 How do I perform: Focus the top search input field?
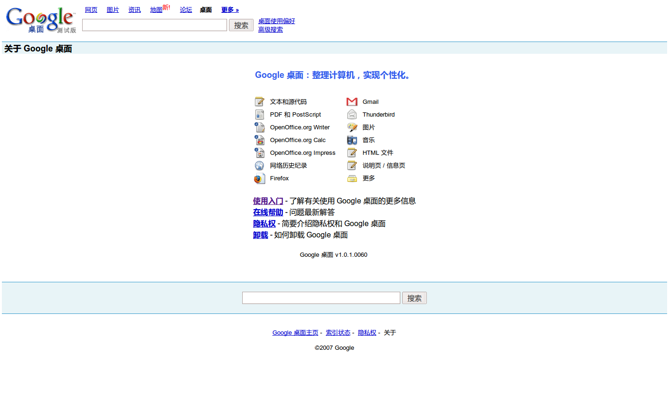[x=154, y=25]
